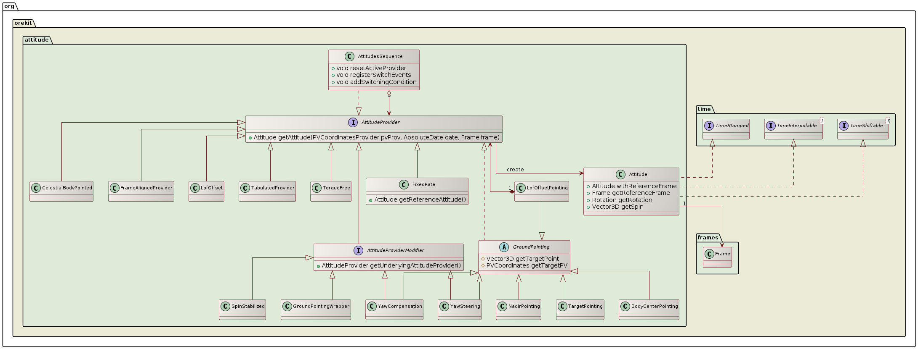Click the AttitudesSequence class icon
This screenshot has height=349, width=918.
349,56
